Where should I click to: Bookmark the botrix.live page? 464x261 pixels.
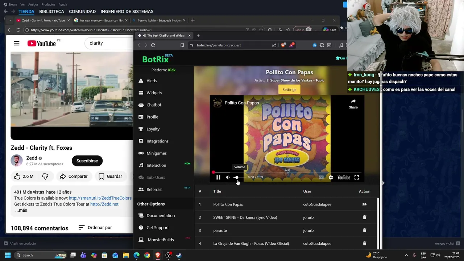point(182,45)
